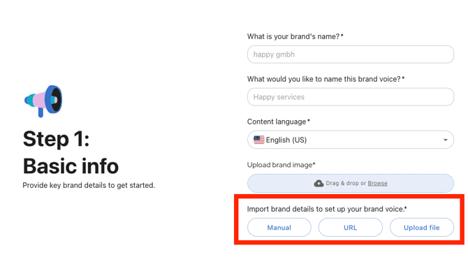The width and height of the screenshot is (468, 264).
Task: Click the 'Basic info' heading text
Action: click(x=71, y=166)
